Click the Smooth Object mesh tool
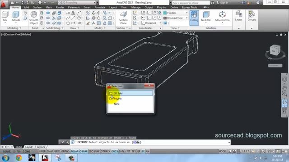Viewport: 289px width, 162px height. click(x=34, y=18)
